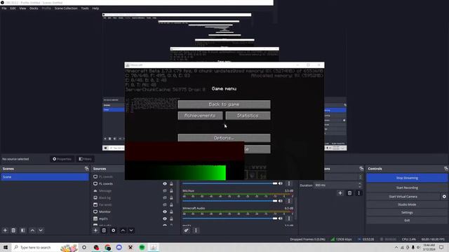Toggle lock on Message source

pos(171,190)
